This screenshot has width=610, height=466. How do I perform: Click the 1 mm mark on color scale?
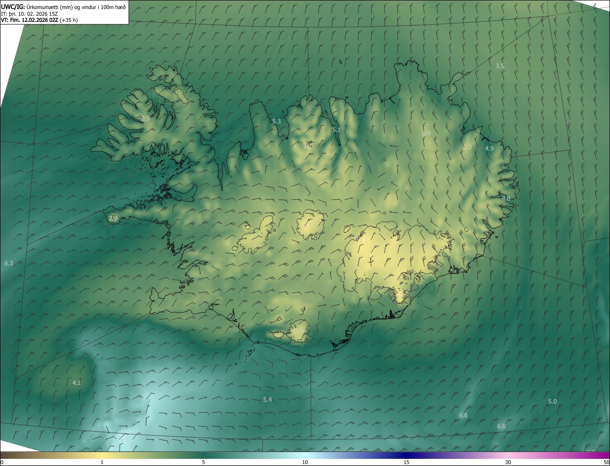click(102, 462)
